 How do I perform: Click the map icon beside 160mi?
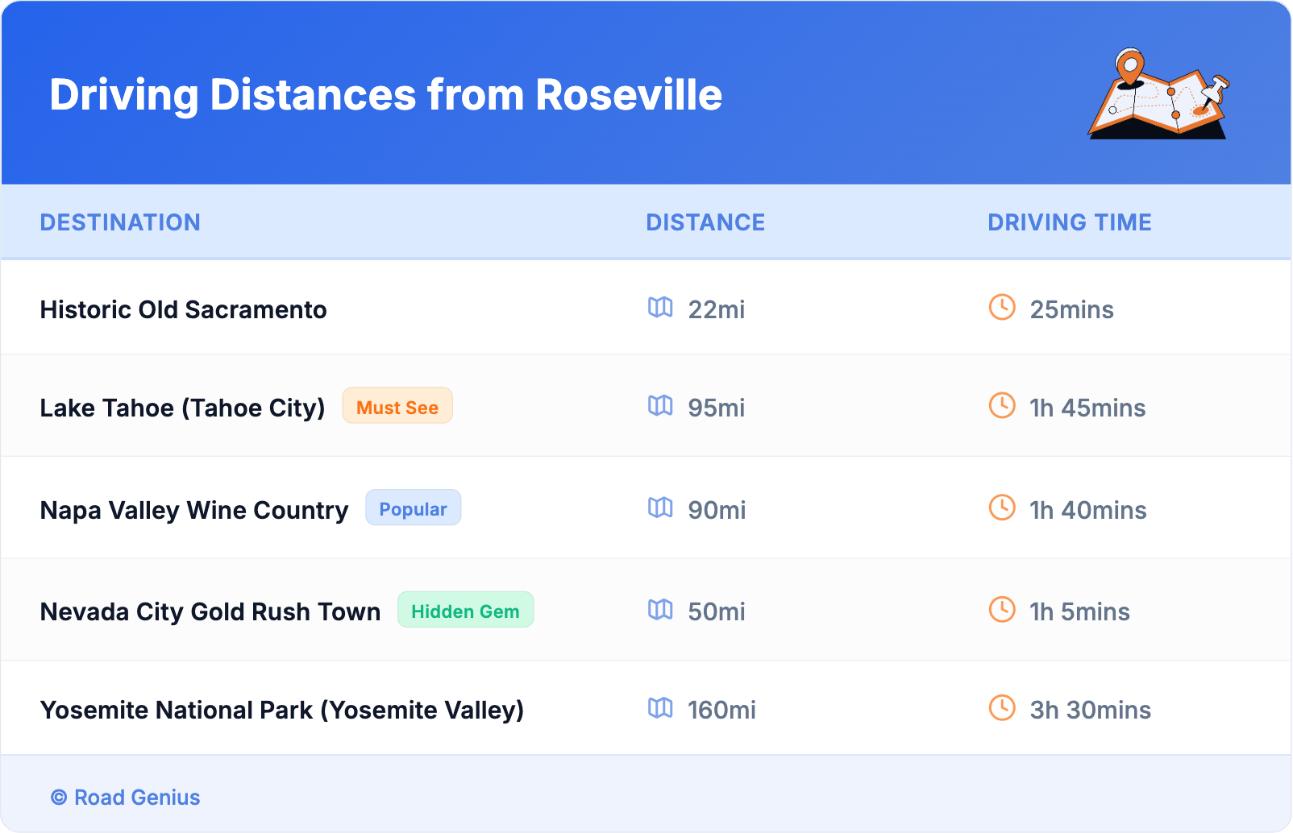point(660,708)
